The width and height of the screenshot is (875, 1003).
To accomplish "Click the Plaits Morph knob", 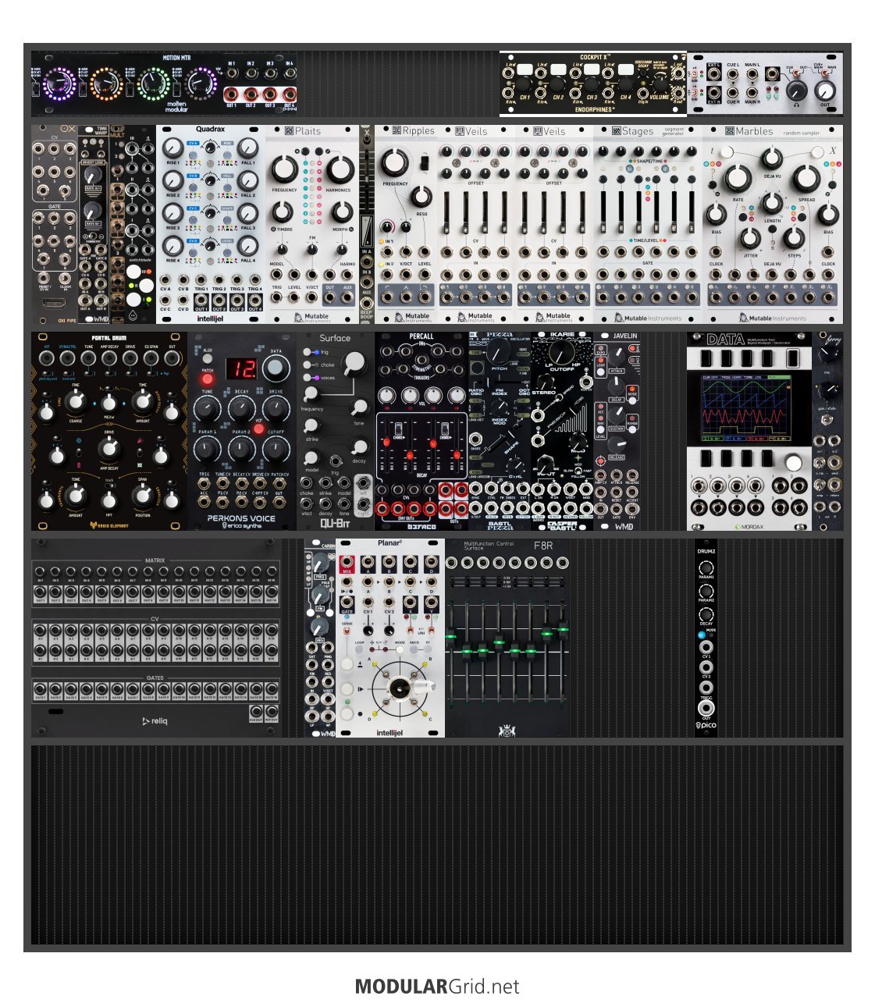I will (x=341, y=212).
